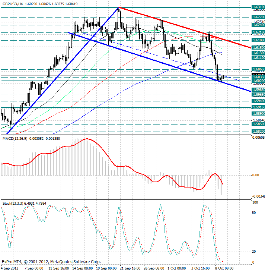Click the 8 Oct 08:00 time label
The width and height of the screenshot is (265, 271).
click(224, 268)
